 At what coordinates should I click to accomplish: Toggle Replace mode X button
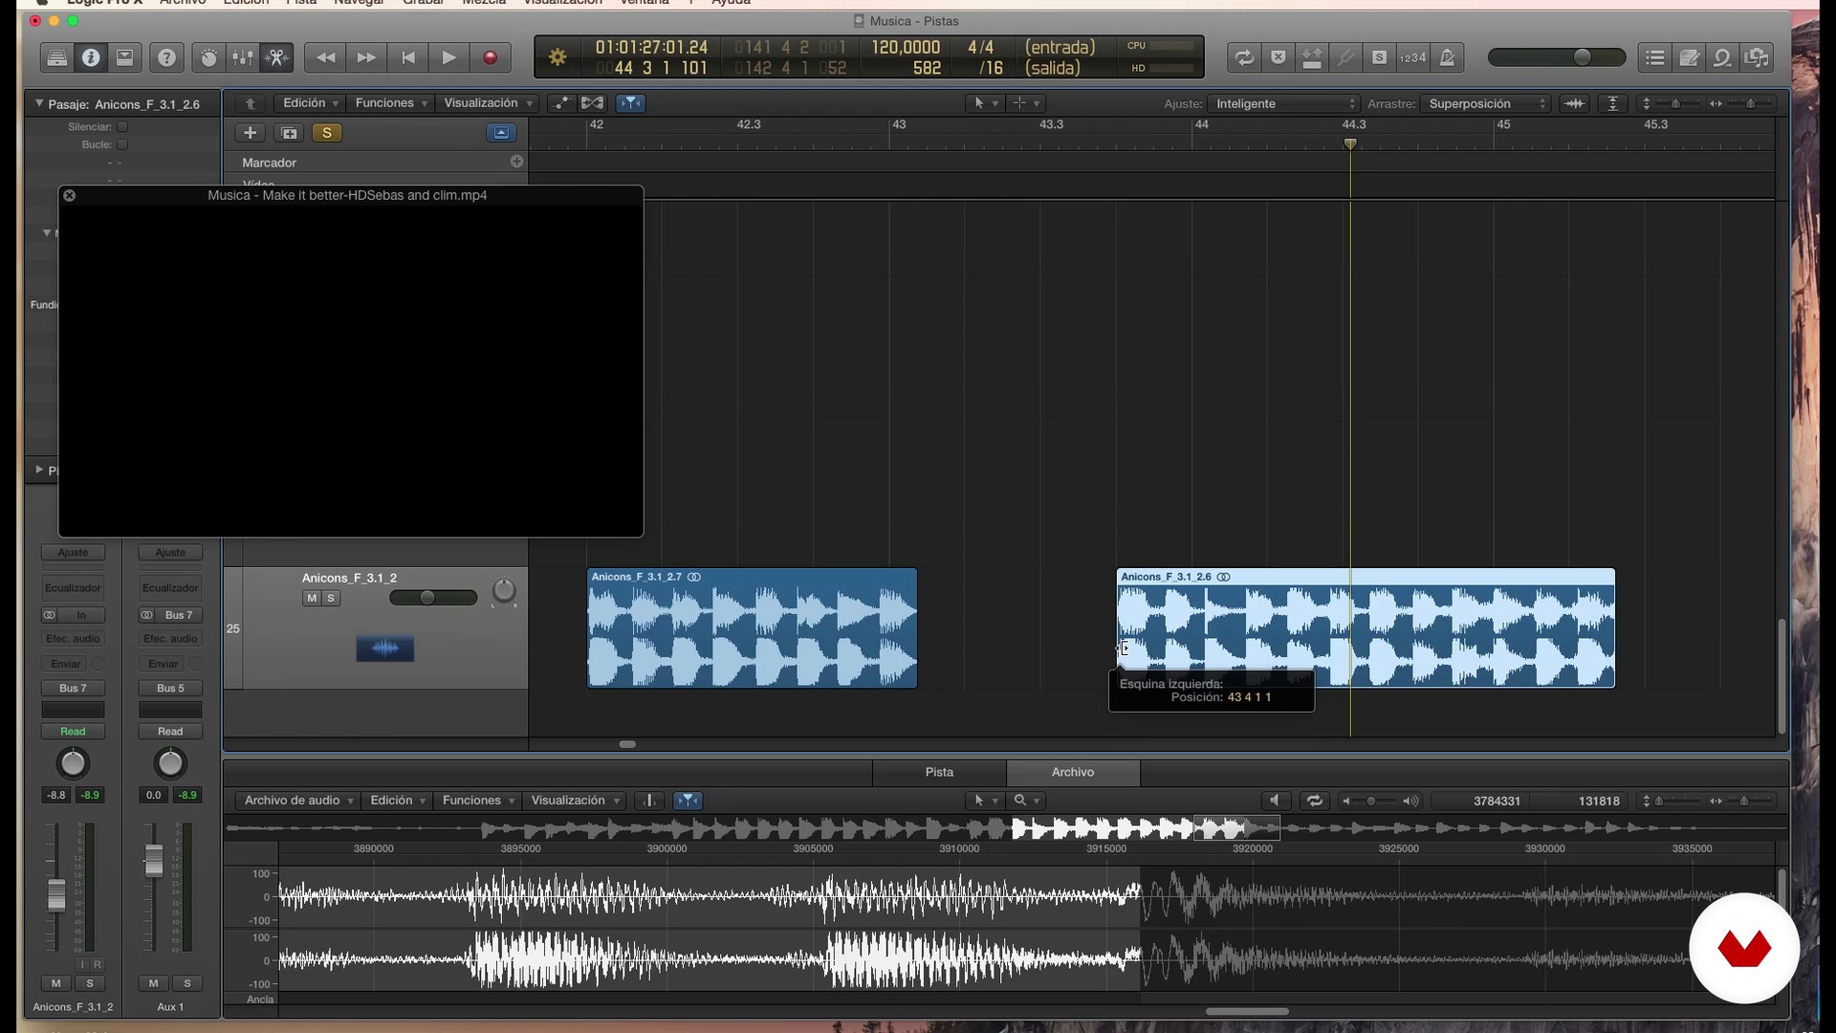tap(1279, 58)
